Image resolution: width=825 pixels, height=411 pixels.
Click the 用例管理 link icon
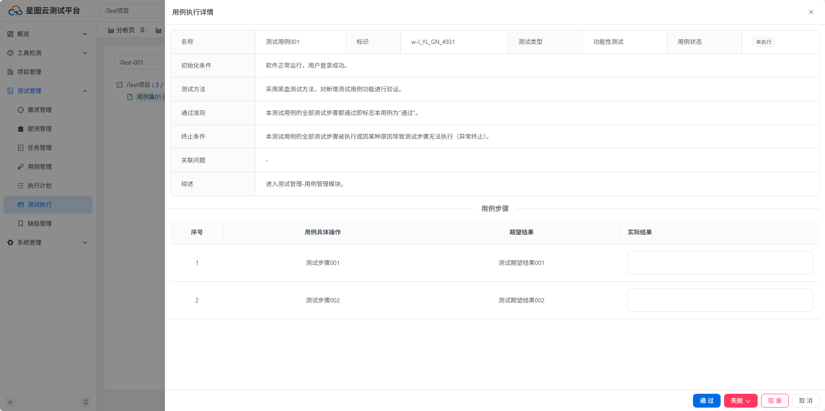[x=21, y=167]
